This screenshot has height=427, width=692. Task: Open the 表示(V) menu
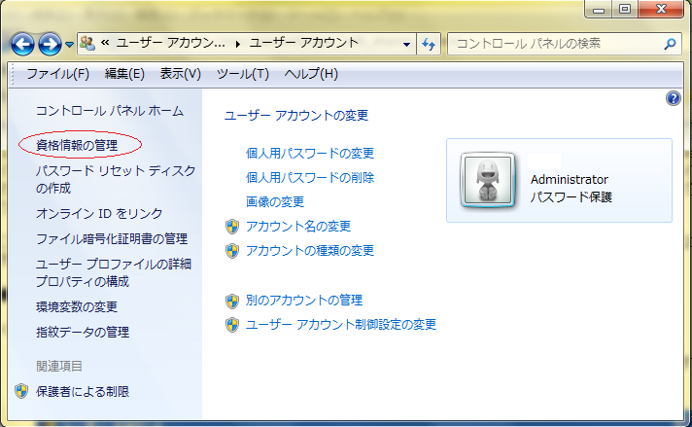[x=180, y=74]
